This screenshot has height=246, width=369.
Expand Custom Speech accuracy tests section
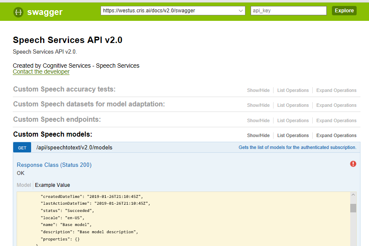pyautogui.click(x=64, y=89)
